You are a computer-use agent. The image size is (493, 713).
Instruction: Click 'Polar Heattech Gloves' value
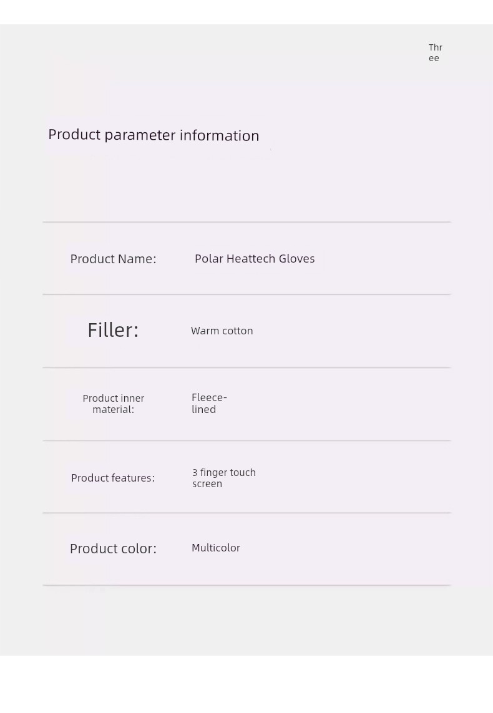[255, 259]
